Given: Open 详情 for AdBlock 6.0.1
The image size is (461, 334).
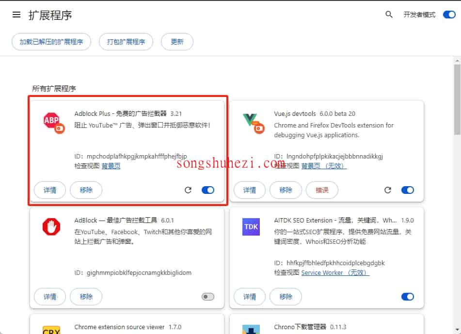Looking at the screenshot, I should point(49,297).
